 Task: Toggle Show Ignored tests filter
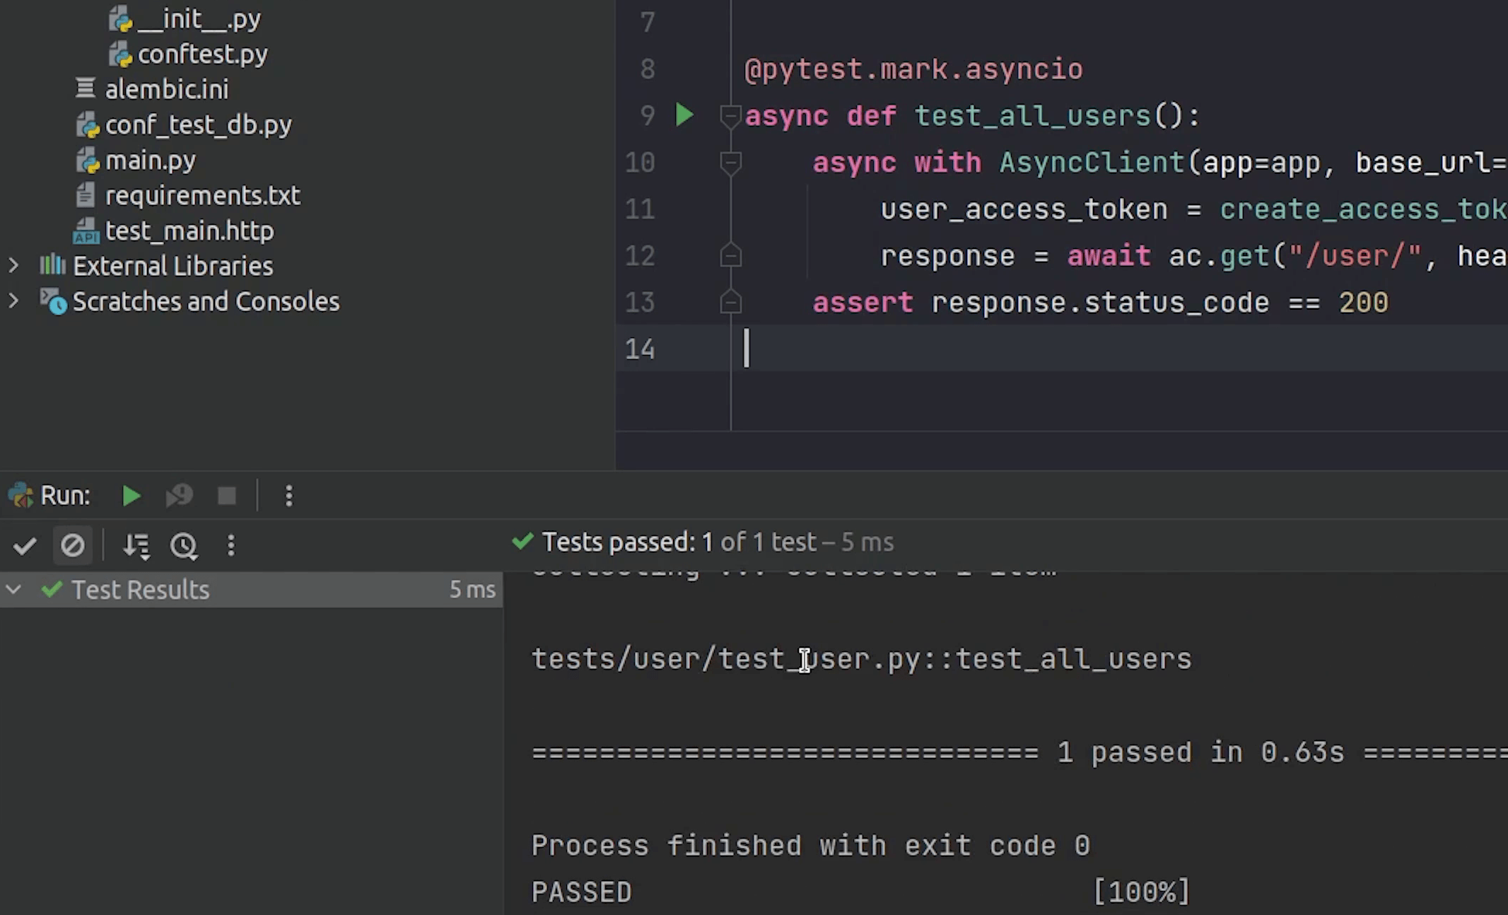pos(72,545)
